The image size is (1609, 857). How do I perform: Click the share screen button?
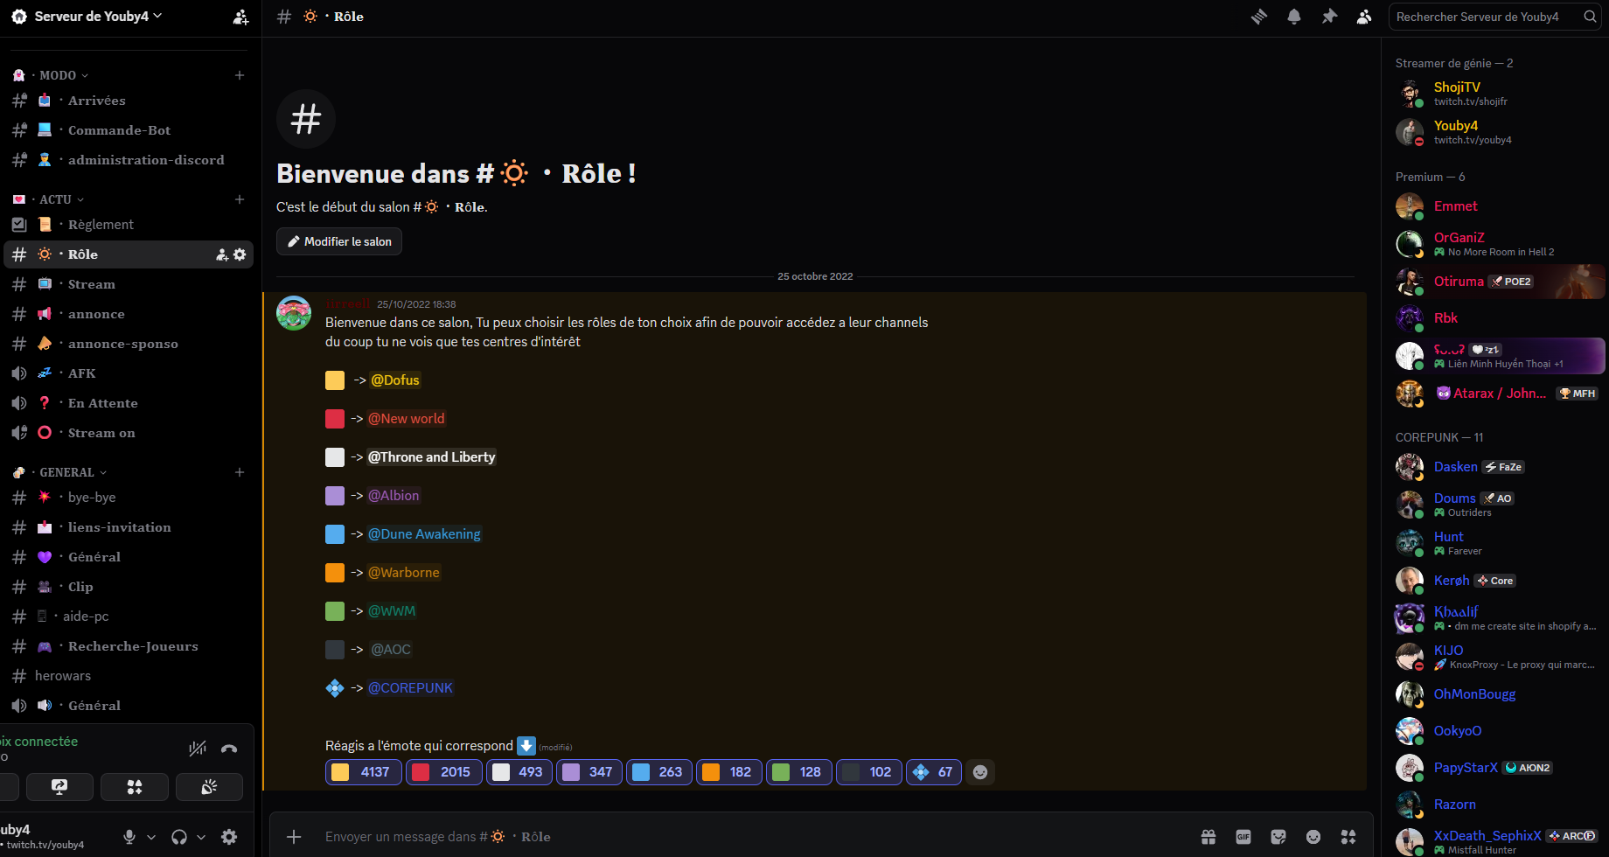pos(59,787)
